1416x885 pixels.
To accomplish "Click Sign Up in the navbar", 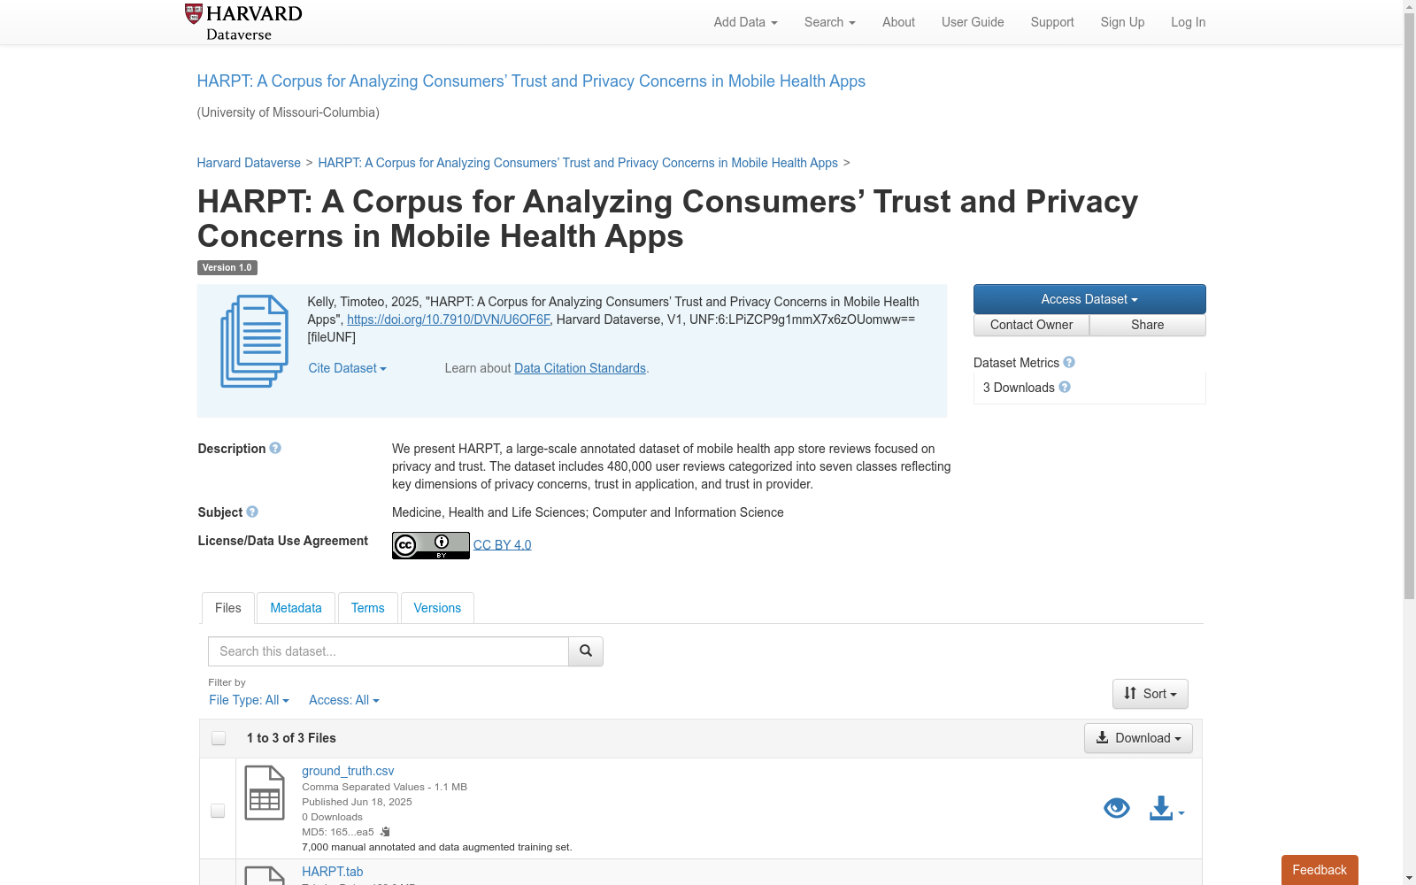I will click(x=1122, y=22).
